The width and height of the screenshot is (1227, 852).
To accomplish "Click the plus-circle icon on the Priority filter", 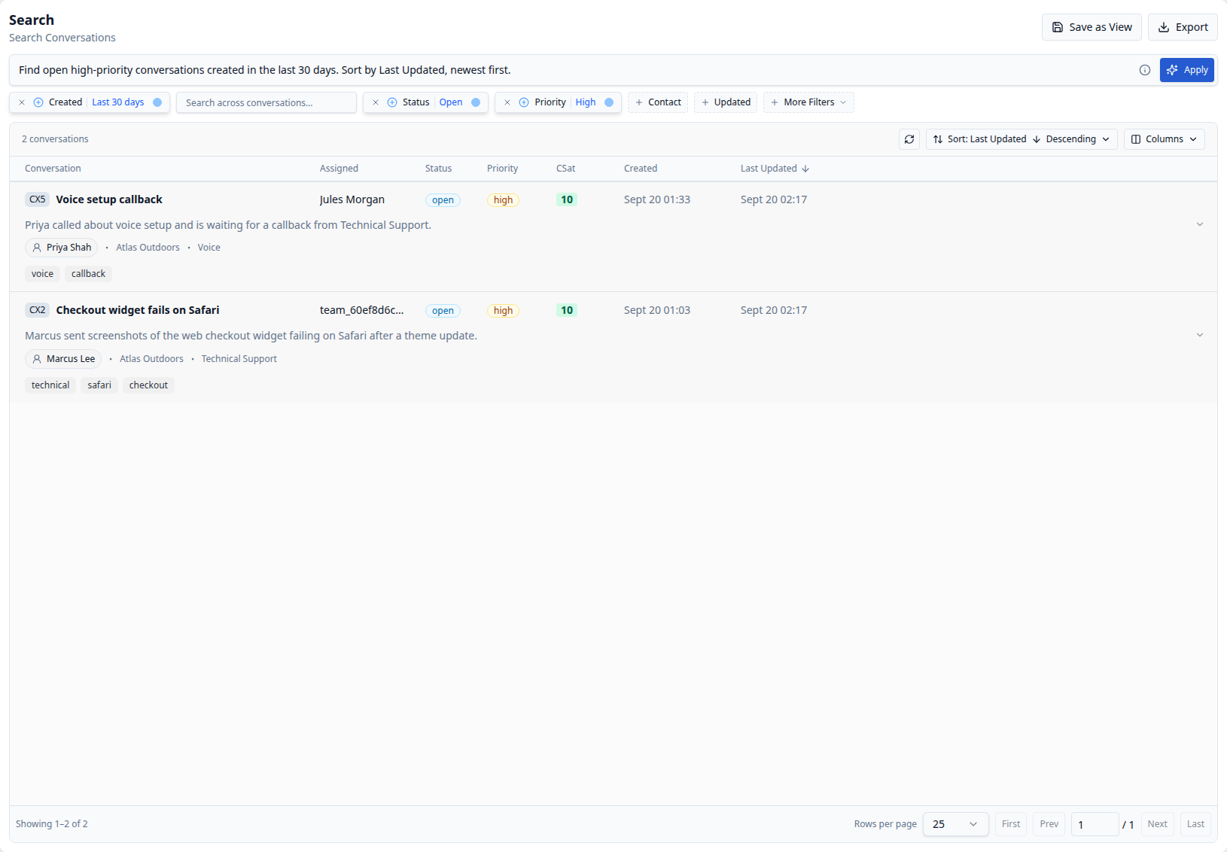I will point(524,102).
